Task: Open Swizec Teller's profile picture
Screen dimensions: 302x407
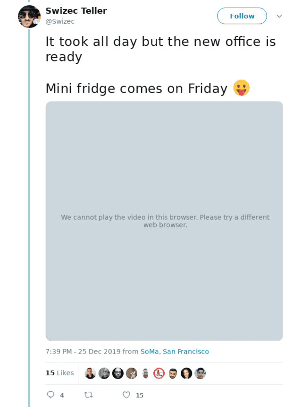Action: tap(29, 17)
